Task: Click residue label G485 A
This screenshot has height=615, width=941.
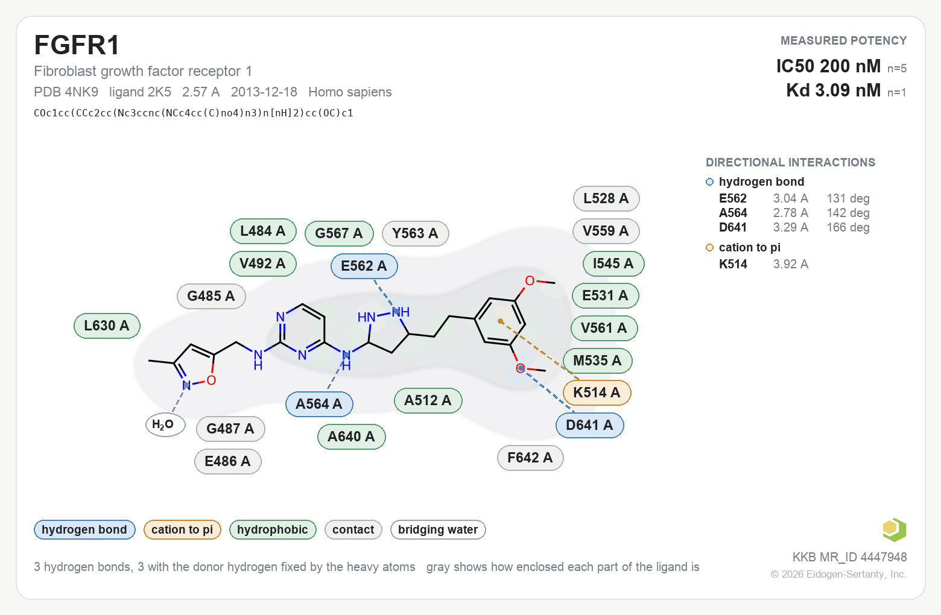Action: [211, 296]
